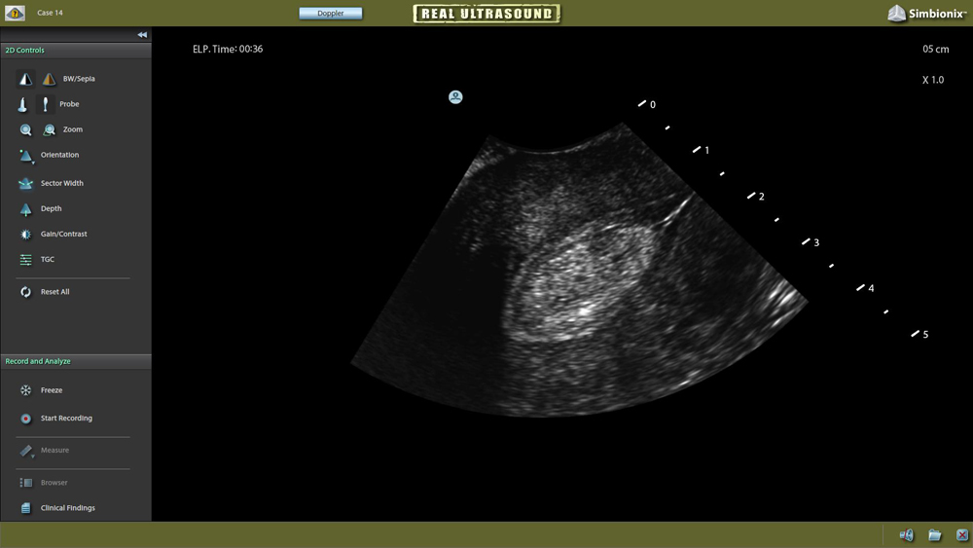Click the Zoom label

(73, 129)
